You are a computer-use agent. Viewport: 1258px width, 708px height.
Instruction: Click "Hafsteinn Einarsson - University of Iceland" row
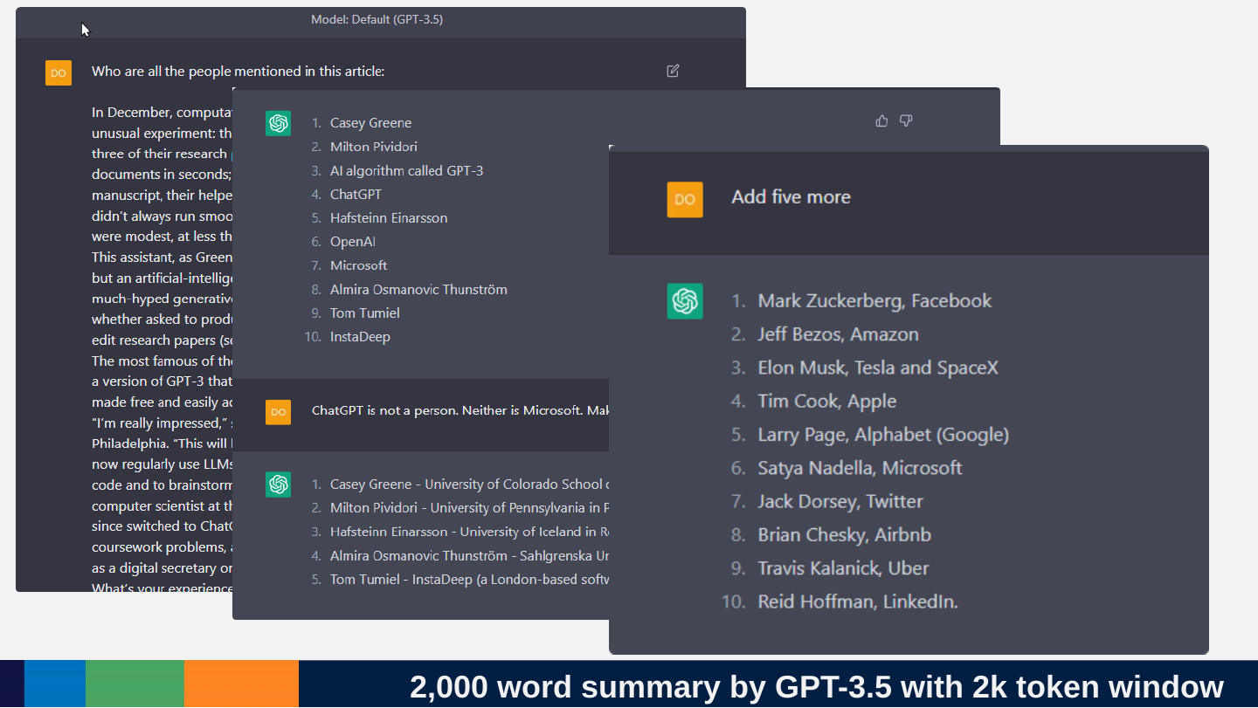pos(469,531)
